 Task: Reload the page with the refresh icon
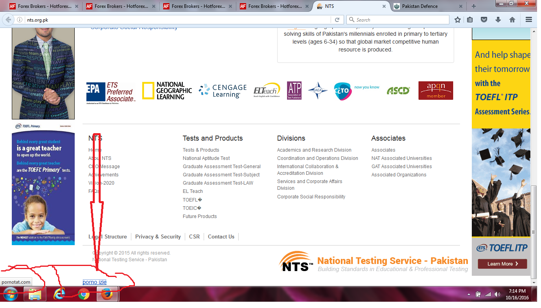click(x=337, y=20)
